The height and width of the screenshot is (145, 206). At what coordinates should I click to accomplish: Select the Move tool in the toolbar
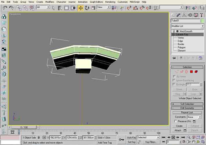pyautogui.click(x=80, y=8)
